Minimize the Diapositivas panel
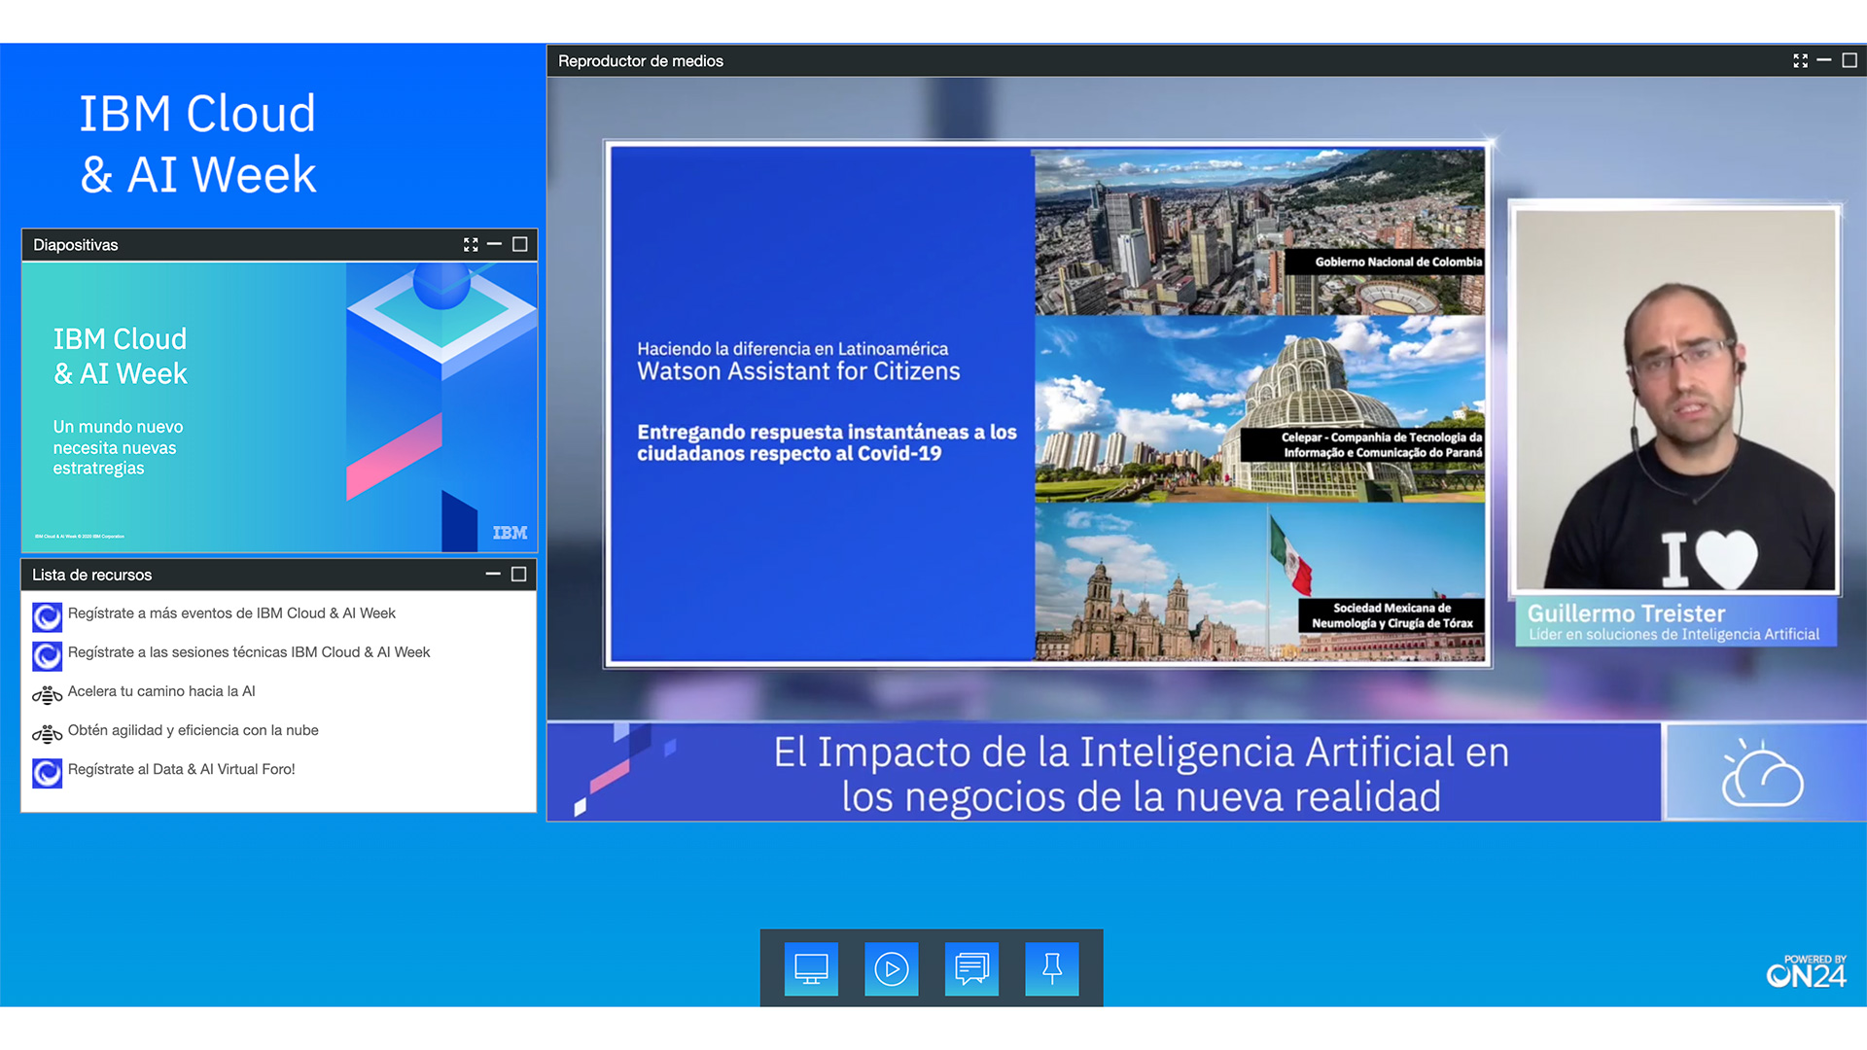 tap(495, 245)
